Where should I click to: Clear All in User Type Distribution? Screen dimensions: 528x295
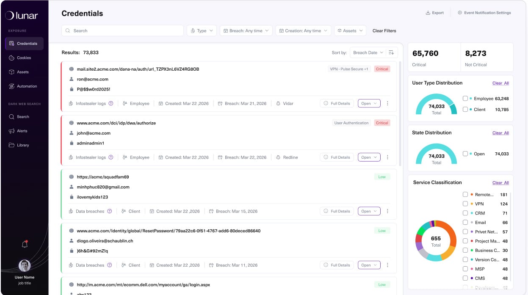tap(500, 83)
